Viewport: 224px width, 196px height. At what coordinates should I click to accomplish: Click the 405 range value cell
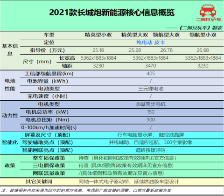coord(151,73)
